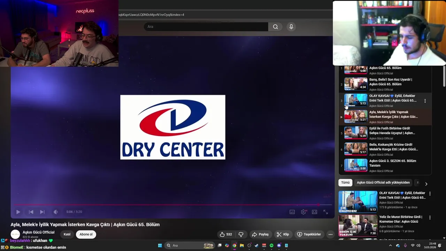Share the video via Paylaş
446x251 pixels.
click(x=260, y=234)
